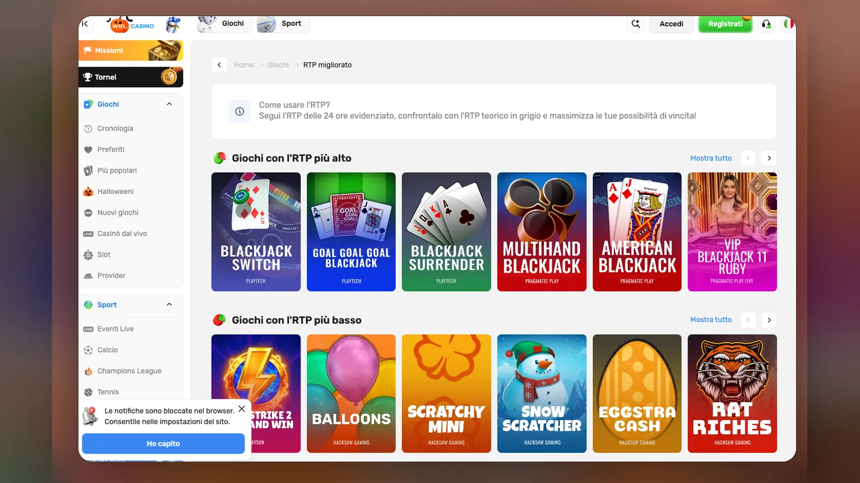Show next games in RTP più alto row
Image resolution: width=860 pixels, height=483 pixels.
(769, 158)
